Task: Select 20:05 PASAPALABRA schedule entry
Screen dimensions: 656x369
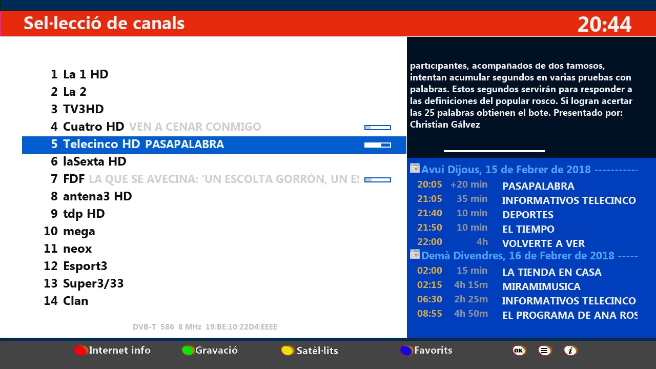Action: (524, 186)
